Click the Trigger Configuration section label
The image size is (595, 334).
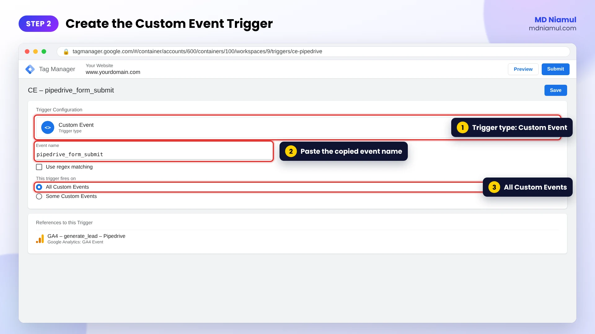59,110
